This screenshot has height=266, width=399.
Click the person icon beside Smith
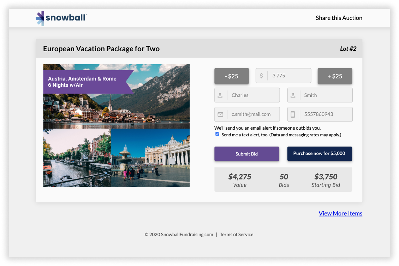click(293, 95)
